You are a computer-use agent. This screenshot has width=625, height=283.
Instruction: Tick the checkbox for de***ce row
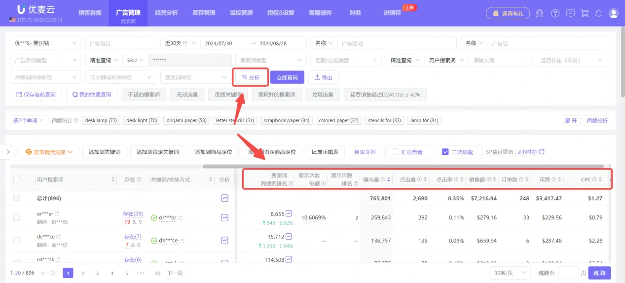(17, 240)
